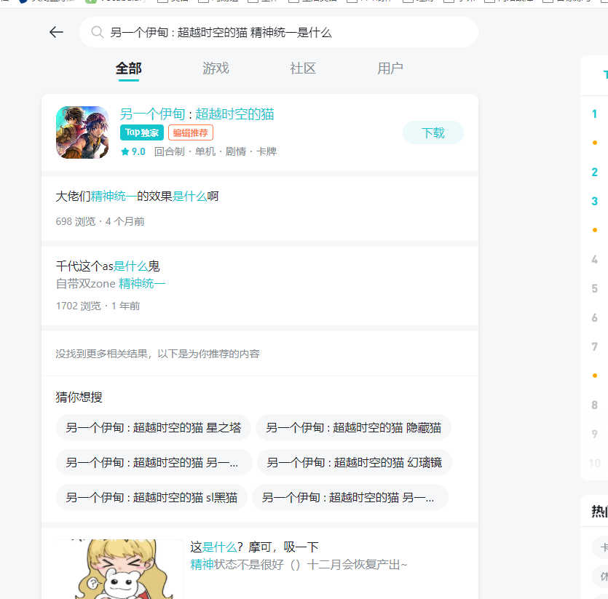Open rank number 2 in the side list
Viewport: 608px width, 599px height.
(594, 172)
